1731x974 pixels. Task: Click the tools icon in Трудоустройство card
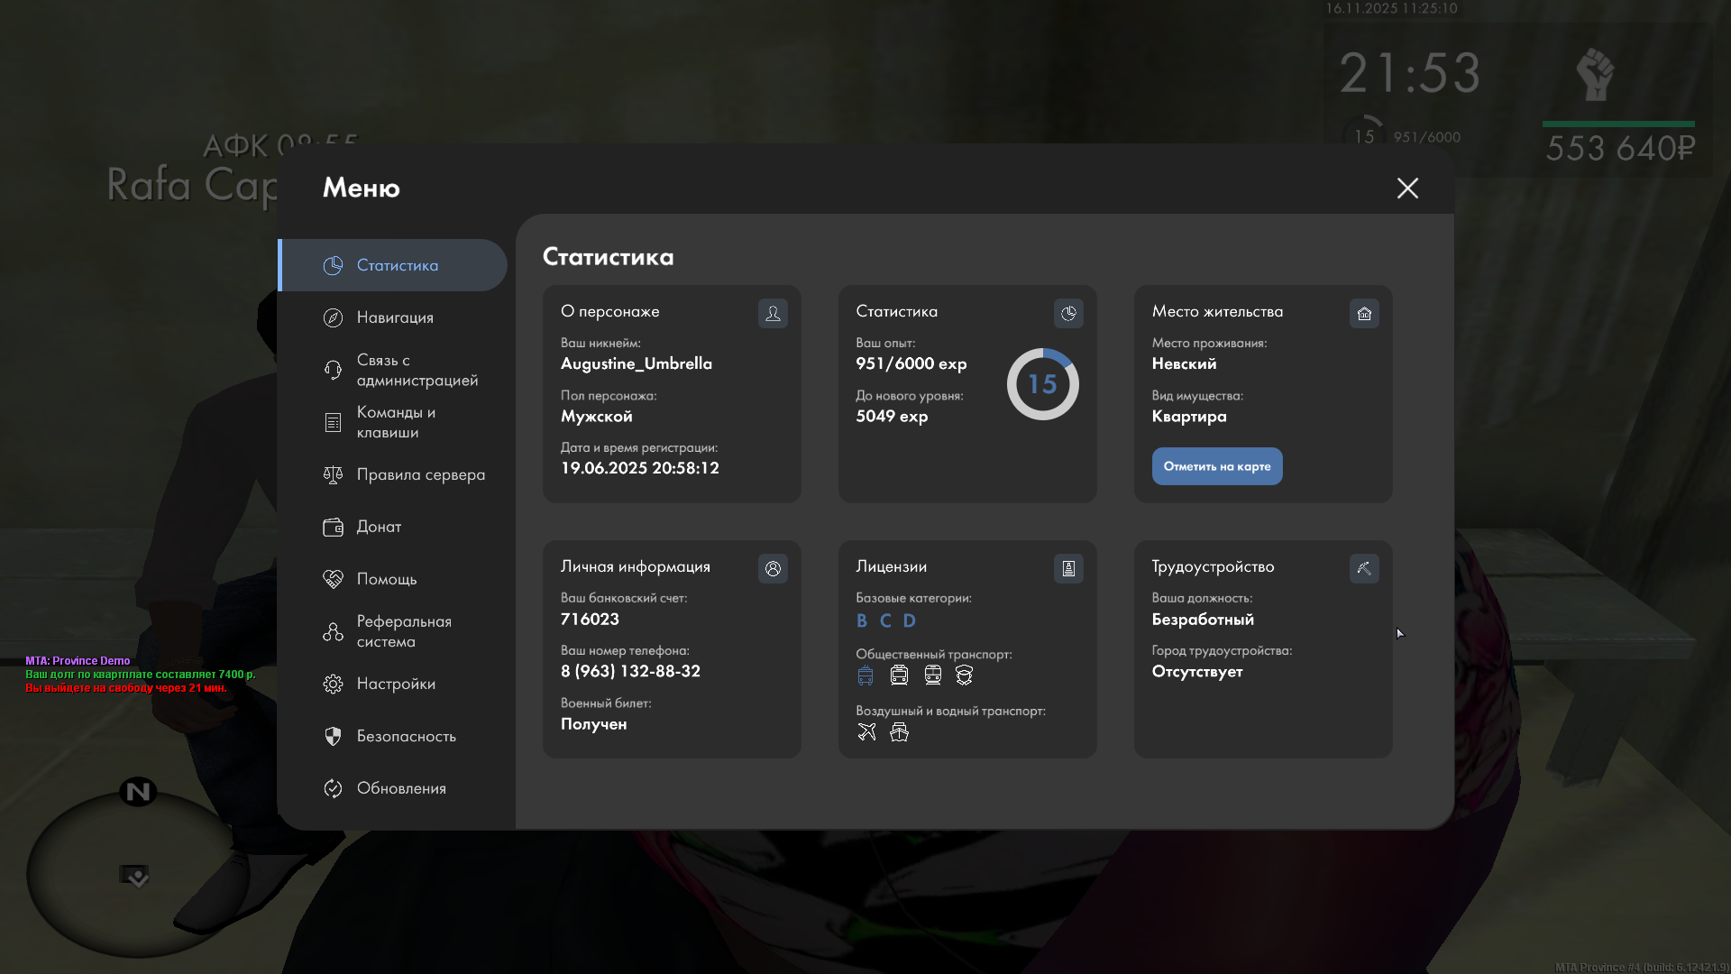(1364, 568)
